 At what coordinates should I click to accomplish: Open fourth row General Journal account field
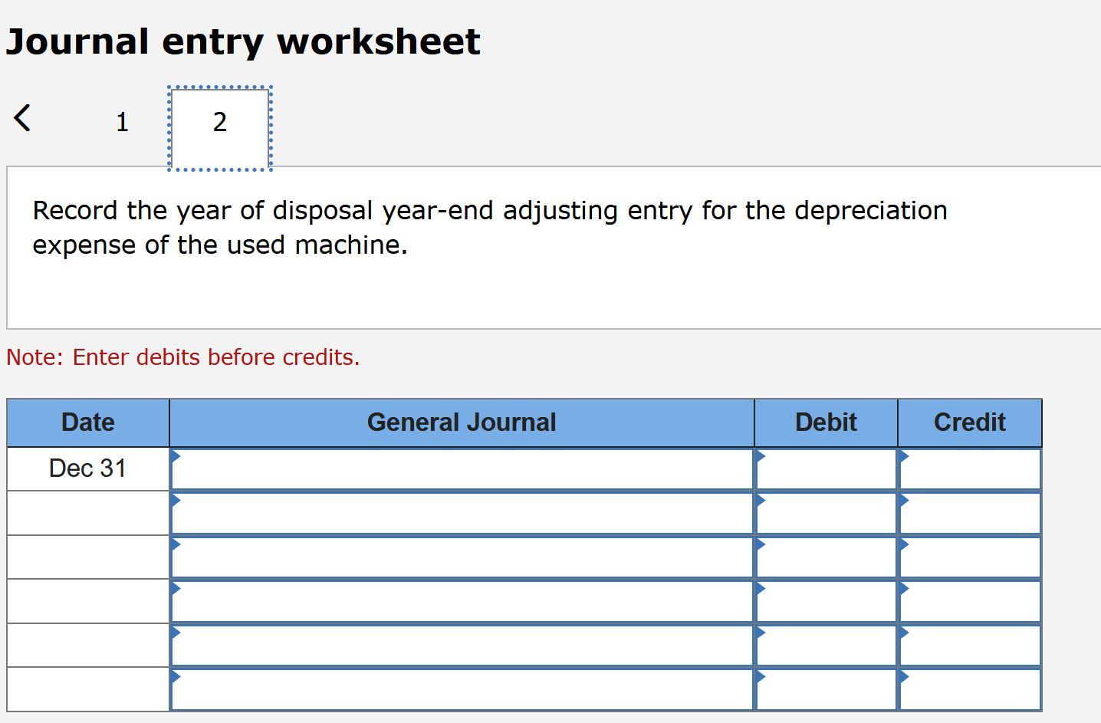coord(462,601)
